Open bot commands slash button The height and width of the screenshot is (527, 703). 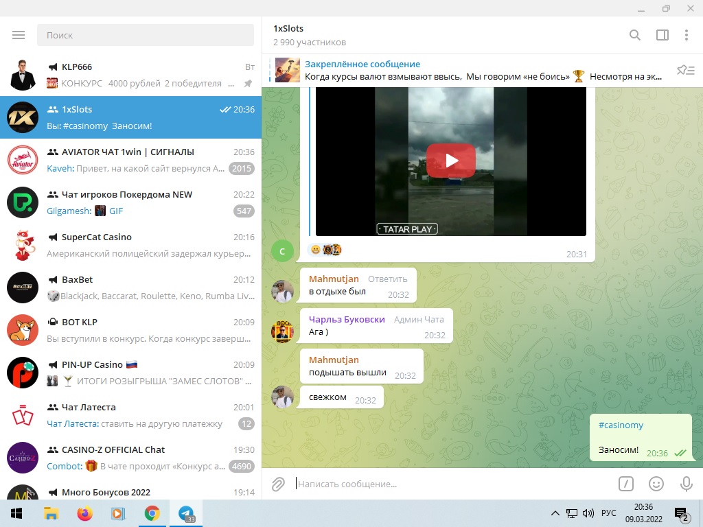point(625,484)
